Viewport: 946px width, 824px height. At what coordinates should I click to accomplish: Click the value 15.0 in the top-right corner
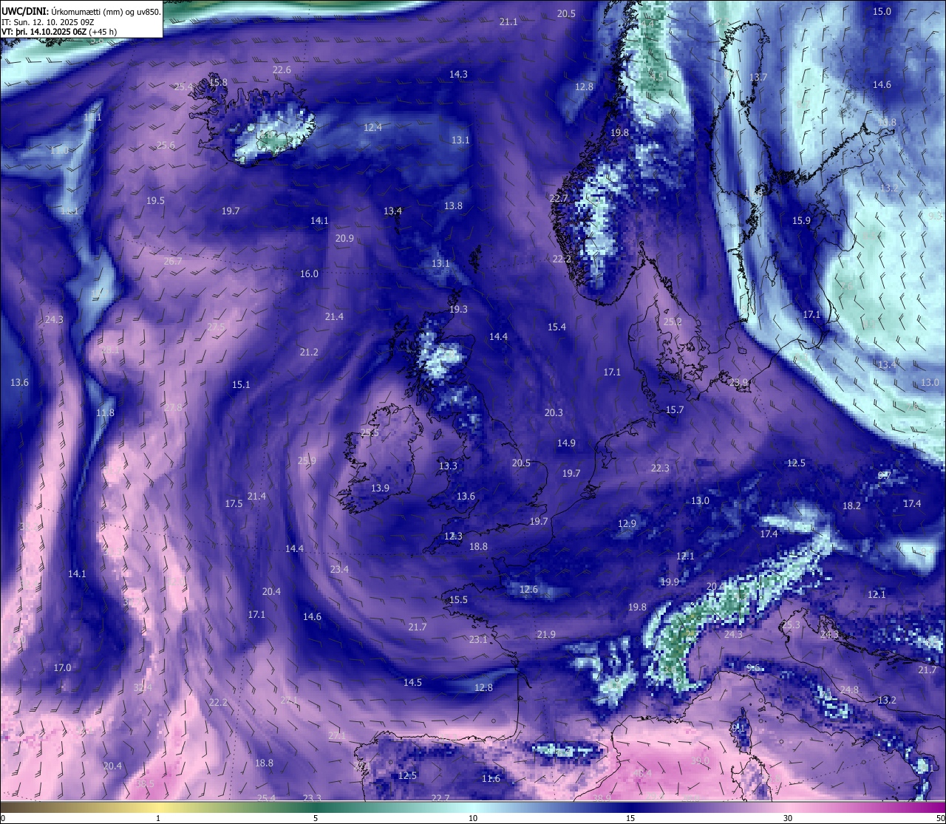pos(882,11)
